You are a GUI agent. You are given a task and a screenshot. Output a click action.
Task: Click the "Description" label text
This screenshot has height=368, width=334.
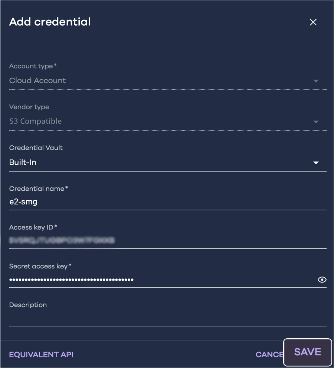pos(28,305)
